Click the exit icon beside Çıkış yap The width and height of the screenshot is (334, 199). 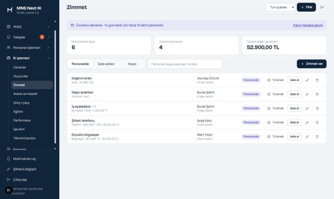pos(8,180)
